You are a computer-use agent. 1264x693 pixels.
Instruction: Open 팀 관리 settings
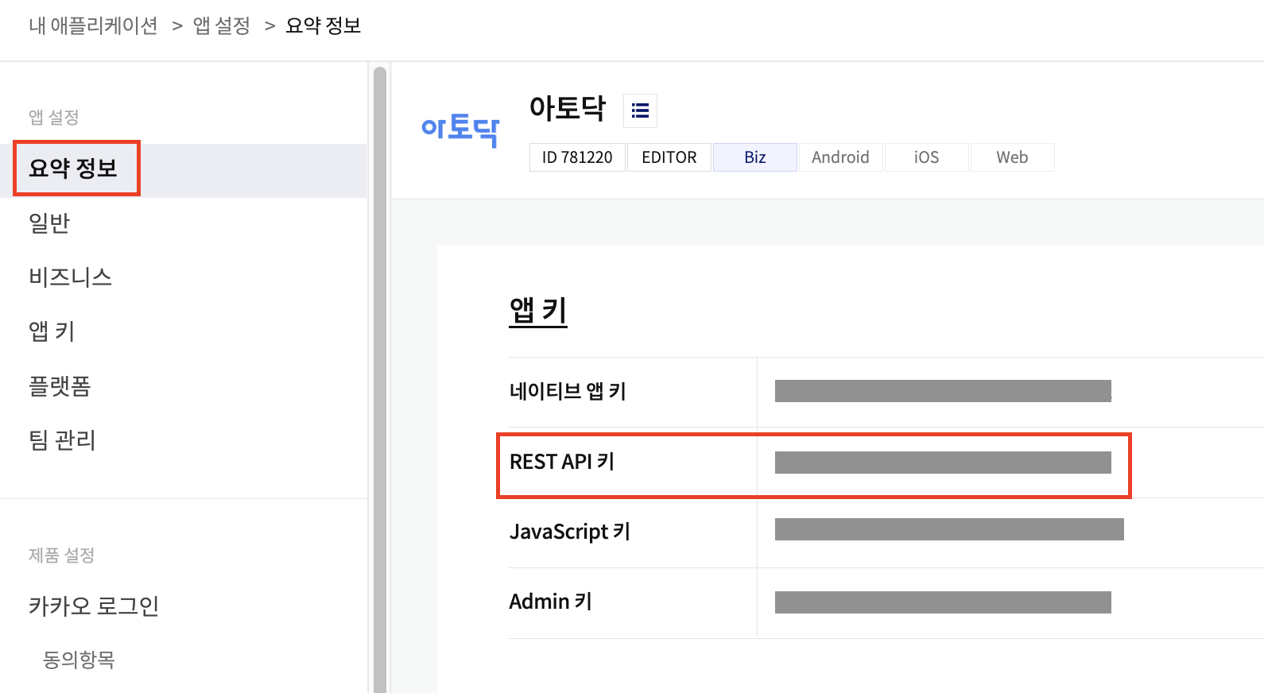(62, 440)
